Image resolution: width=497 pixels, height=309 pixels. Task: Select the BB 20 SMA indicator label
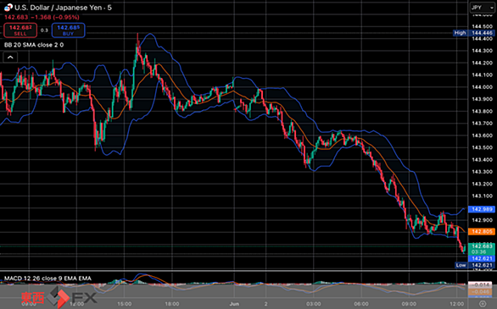click(x=34, y=45)
